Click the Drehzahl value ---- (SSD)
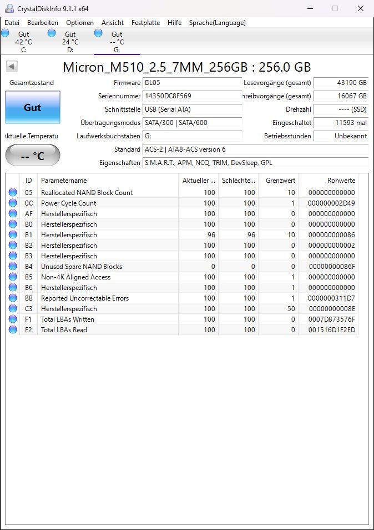 pyautogui.click(x=341, y=109)
